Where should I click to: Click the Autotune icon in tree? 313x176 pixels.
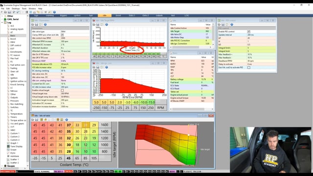click(8, 156)
